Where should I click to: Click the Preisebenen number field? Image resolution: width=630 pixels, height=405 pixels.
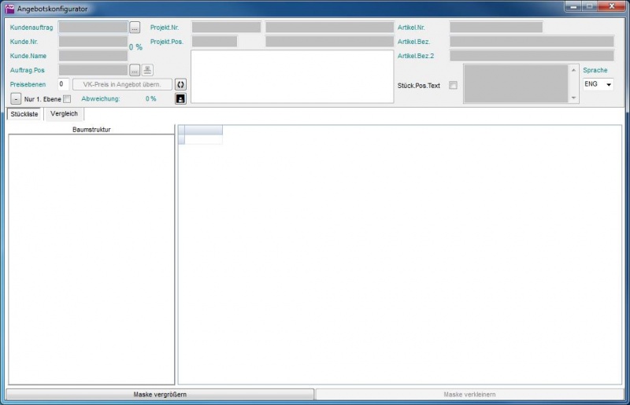[x=63, y=84]
